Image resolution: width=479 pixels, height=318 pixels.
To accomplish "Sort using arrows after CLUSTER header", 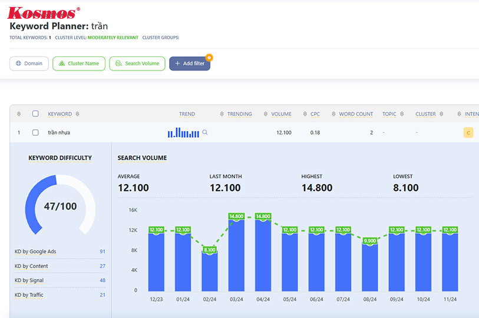I will (x=441, y=114).
